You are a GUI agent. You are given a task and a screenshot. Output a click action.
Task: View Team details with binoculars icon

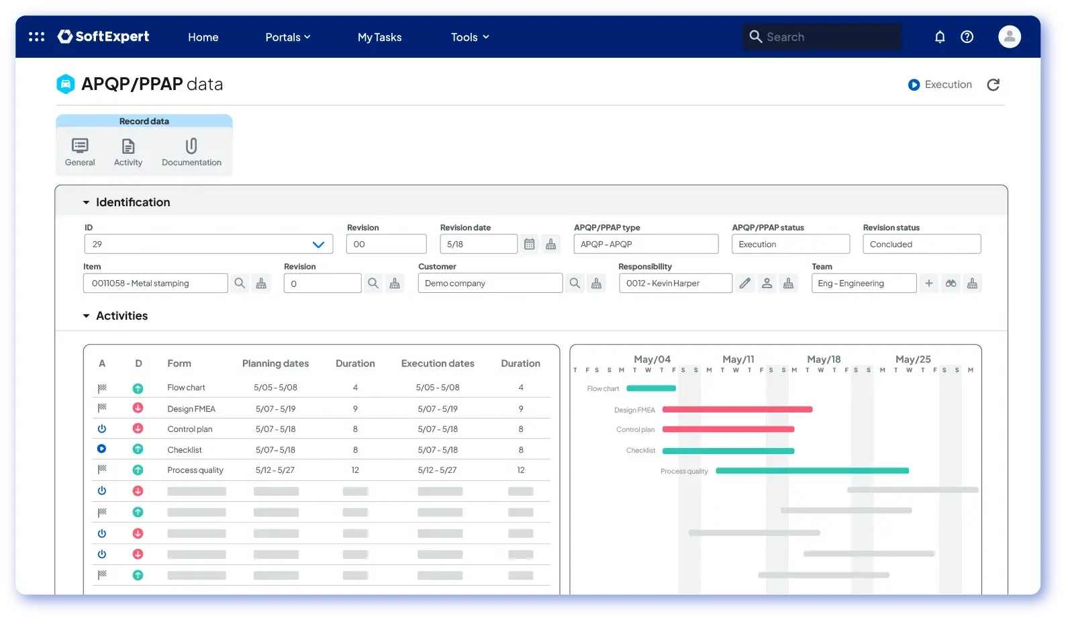(951, 283)
